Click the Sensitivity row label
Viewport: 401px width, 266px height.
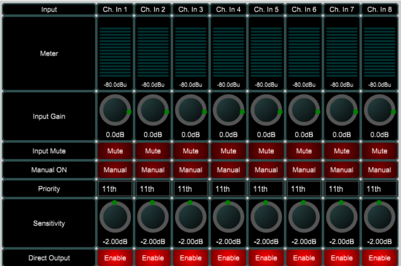point(49,224)
